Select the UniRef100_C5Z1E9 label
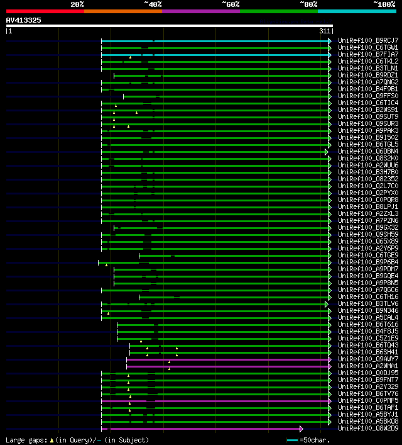The height and width of the screenshot is (445, 402). pyautogui.click(x=368, y=338)
